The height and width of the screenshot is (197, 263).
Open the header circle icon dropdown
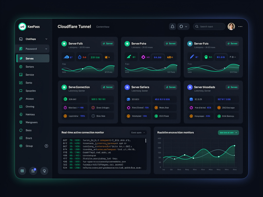pyautogui.click(x=183, y=27)
